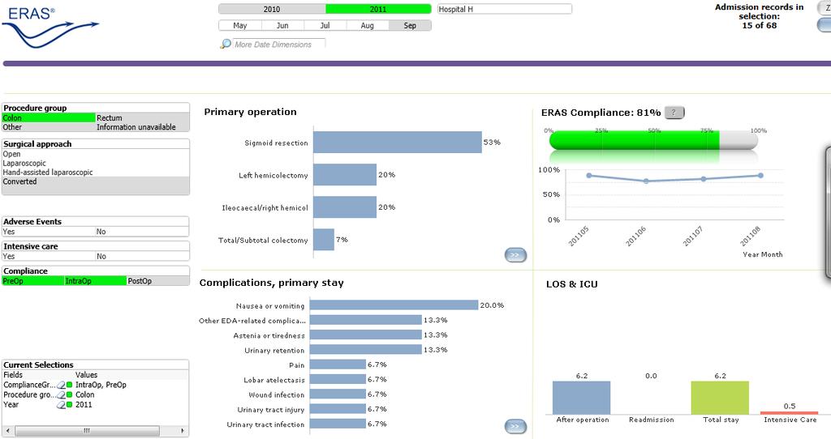This screenshot has height=439, width=831.
Task: Click the Total/Subtotal colectomy bar
Action: (324, 240)
